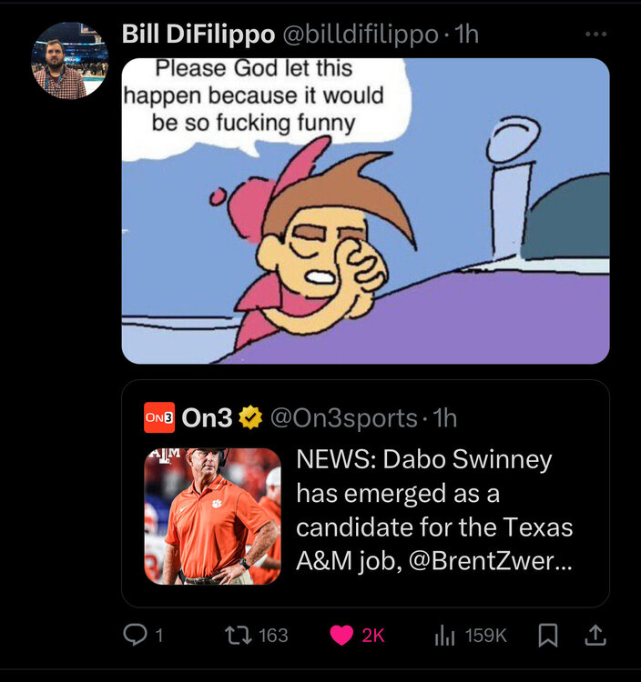Image resolution: width=641 pixels, height=682 pixels.
Task: Open the @billdifilippo handle link
Action: (361, 35)
